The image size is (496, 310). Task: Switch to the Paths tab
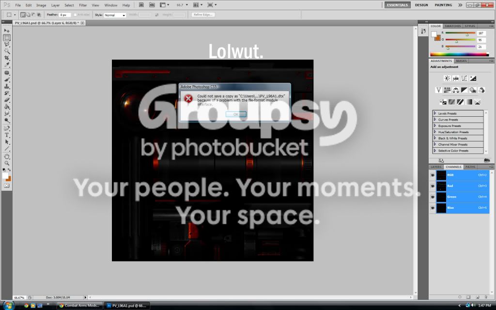point(470,167)
